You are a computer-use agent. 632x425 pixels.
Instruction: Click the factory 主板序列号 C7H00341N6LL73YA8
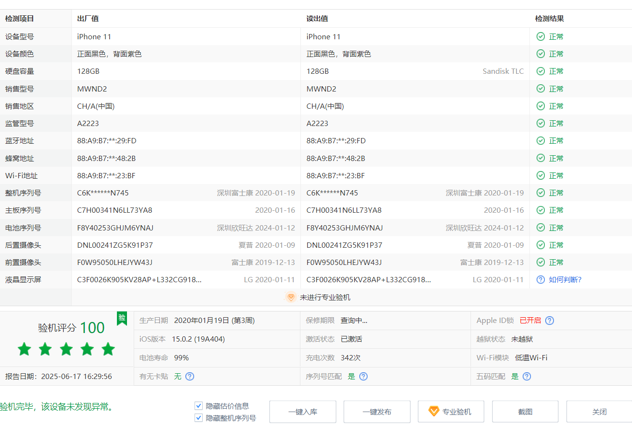click(115, 210)
